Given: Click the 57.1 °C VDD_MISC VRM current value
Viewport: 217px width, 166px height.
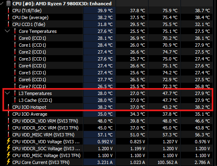Looking at the screenshot, I should point(105,135).
